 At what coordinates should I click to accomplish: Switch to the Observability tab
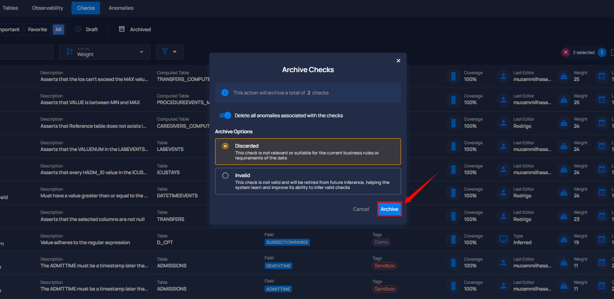47,8
